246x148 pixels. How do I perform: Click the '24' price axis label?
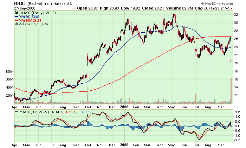pos(236,47)
